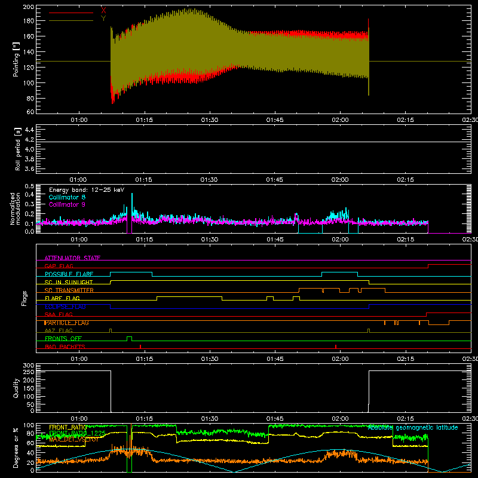The height and width of the screenshot is (478, 478).
Task: Click the 4.2 tick on Roll period axis
Action: [x=29, y=140]
